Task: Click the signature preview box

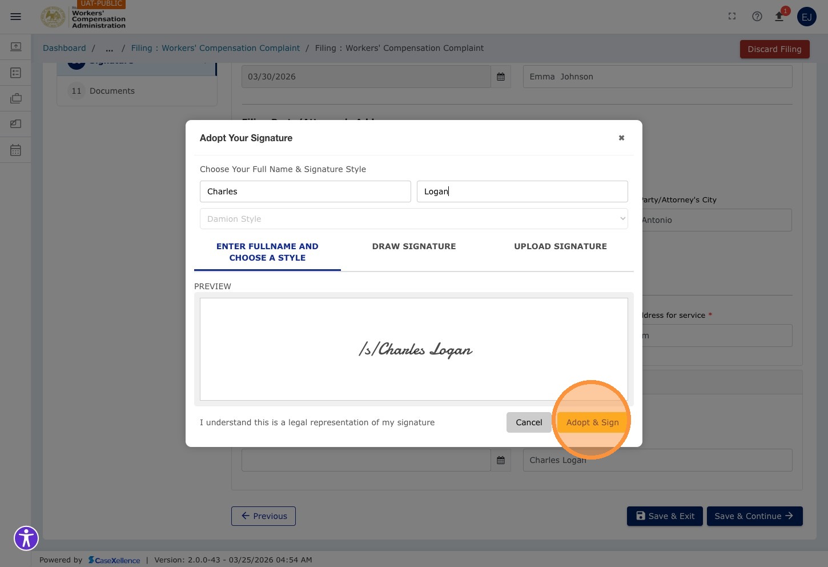Action: click(414, 349)
